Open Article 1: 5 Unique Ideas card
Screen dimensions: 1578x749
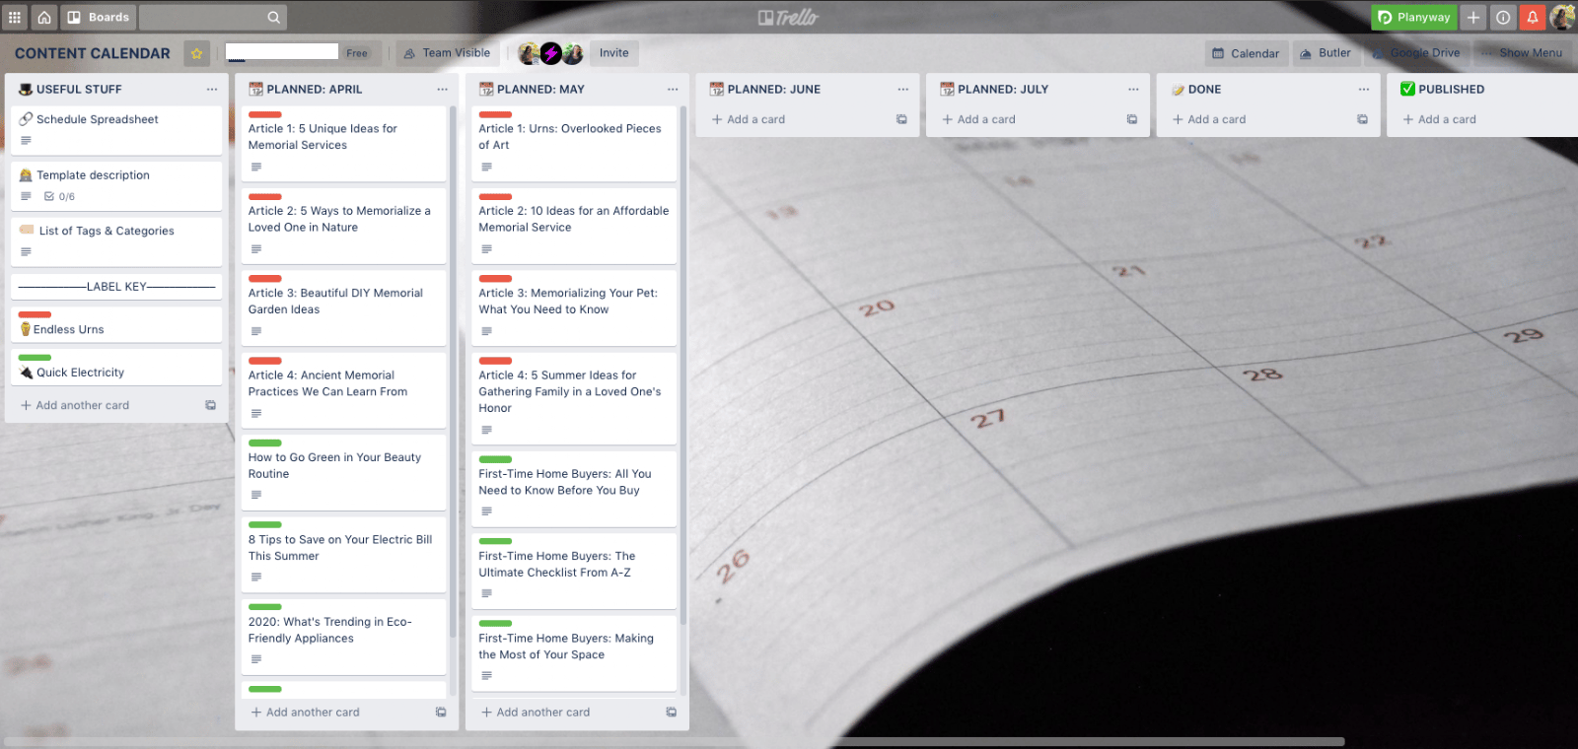click(343, 144)
